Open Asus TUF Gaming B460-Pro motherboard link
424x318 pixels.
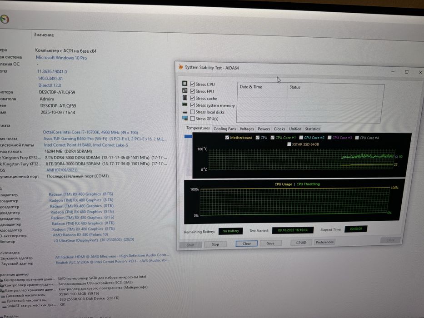(105, 139)
